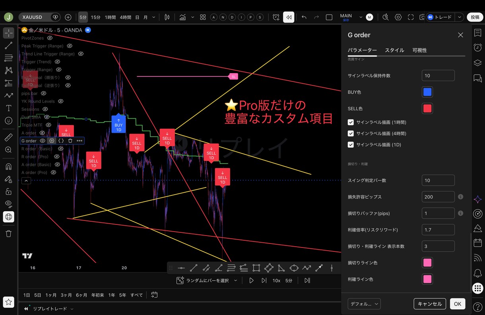This screenshot has width=485, height=315.
Task: Select the 15分 timeframe
Action: click(95, 17)
